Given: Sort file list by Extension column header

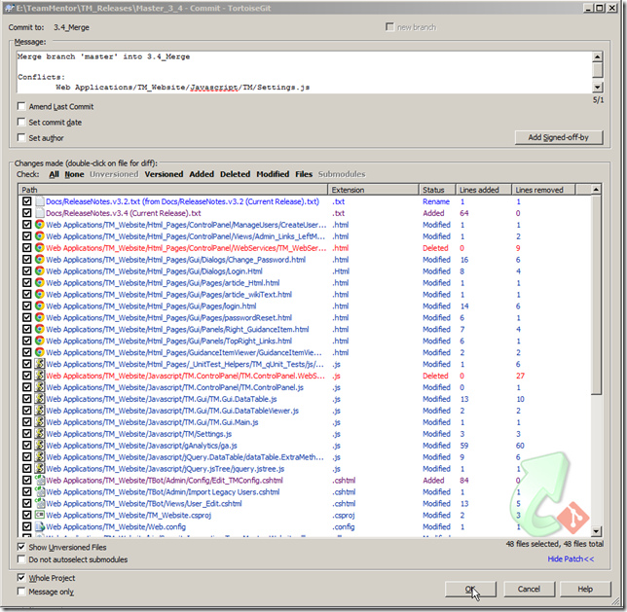Looking at the screenshot, I should [373, 190].
